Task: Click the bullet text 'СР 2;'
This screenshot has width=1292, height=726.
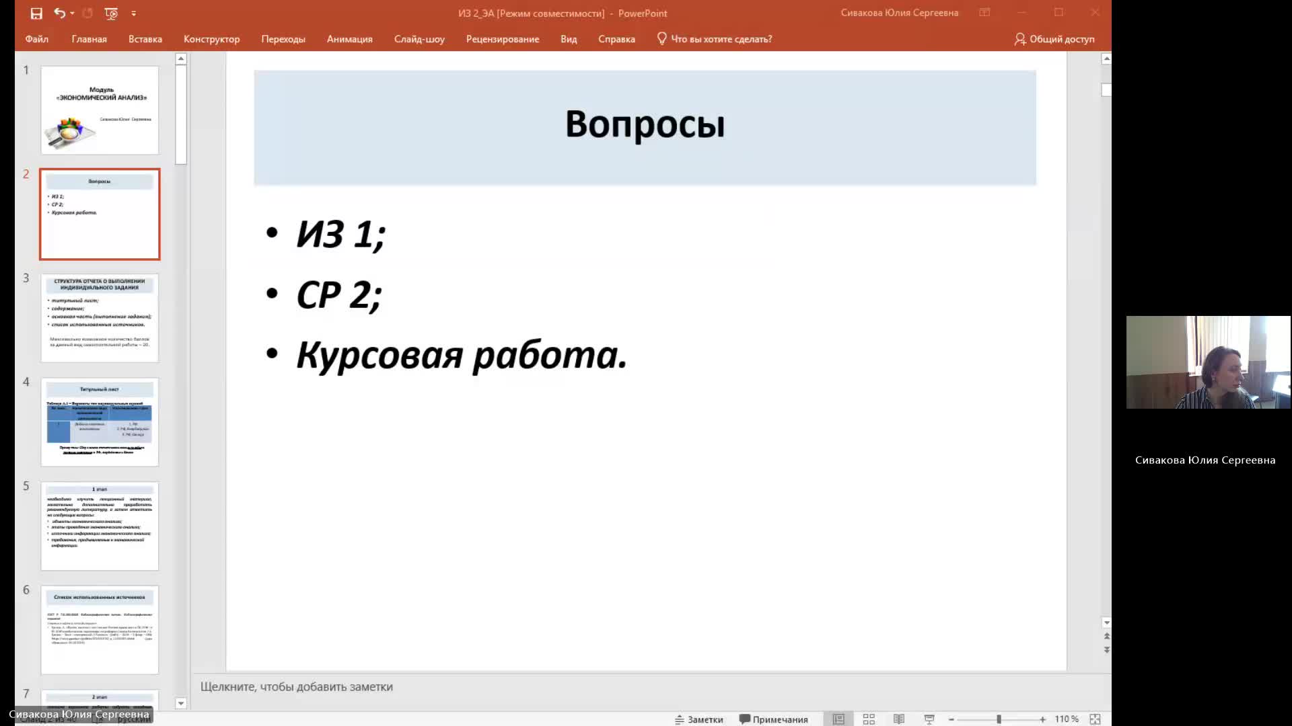Action: (339, 295)
